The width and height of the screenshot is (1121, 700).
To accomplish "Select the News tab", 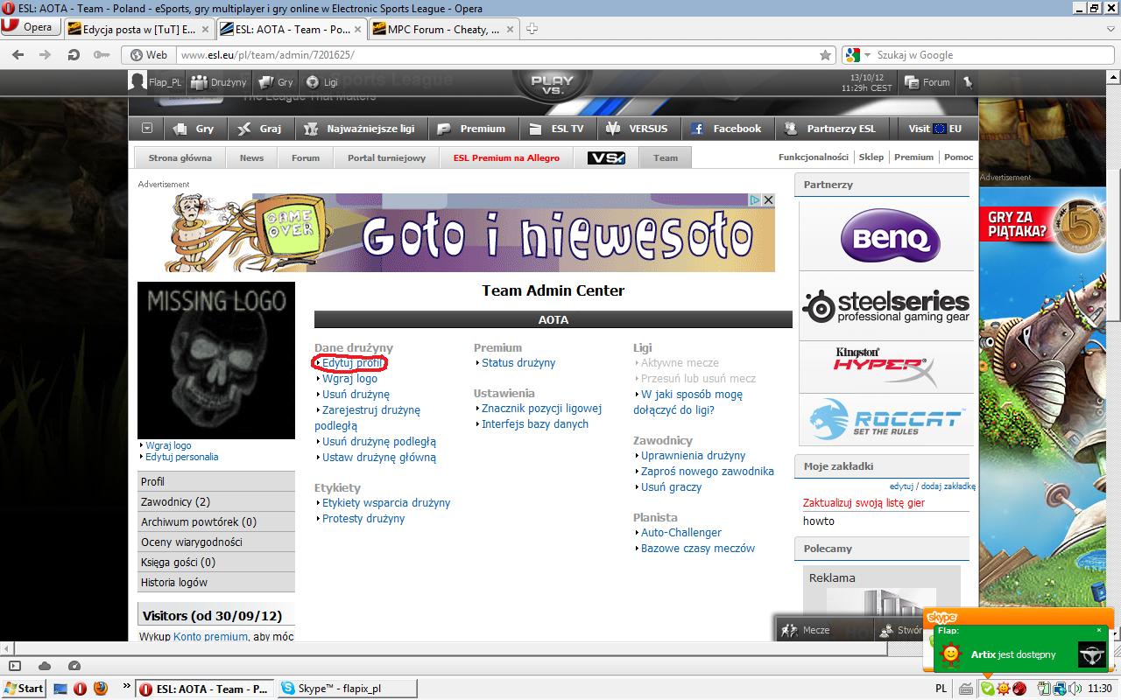I will point(251,157).
